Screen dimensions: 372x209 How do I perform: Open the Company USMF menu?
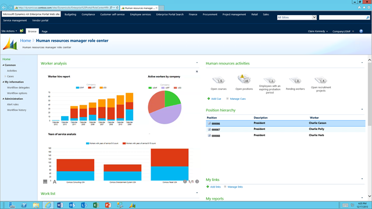(x=343, y=31)
